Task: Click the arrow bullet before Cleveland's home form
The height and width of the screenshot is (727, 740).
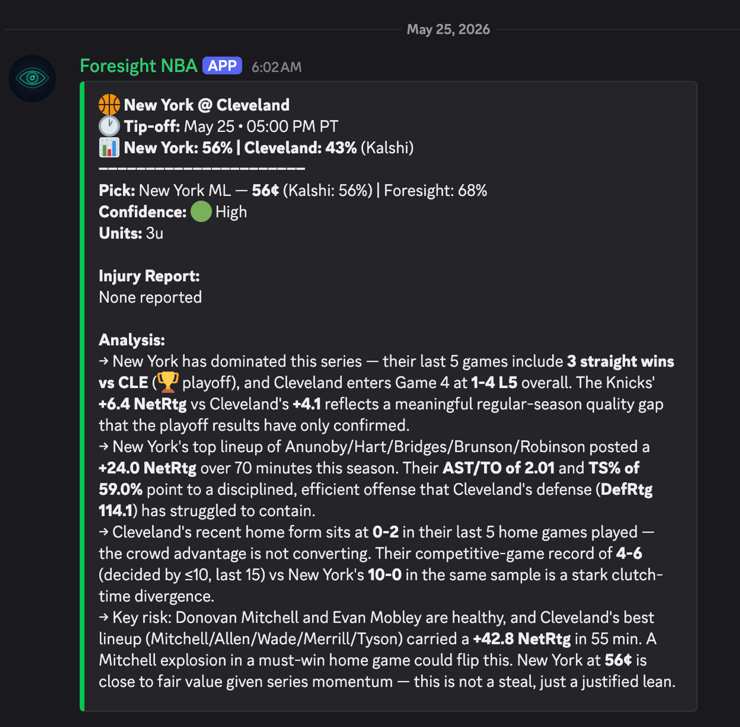Action: (103, 532)
